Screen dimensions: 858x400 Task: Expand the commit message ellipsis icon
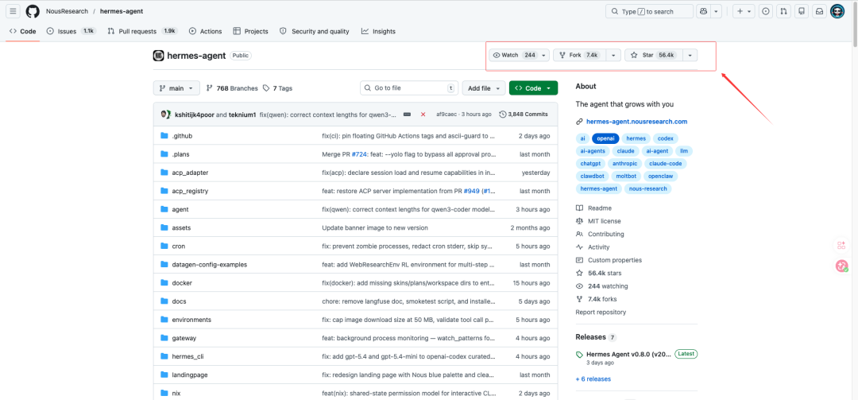(407, 114)
